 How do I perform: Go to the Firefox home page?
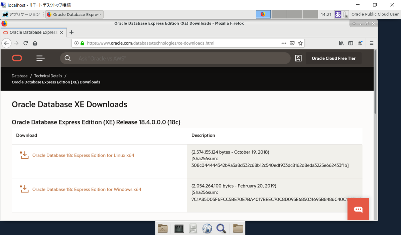pos(35,43)
